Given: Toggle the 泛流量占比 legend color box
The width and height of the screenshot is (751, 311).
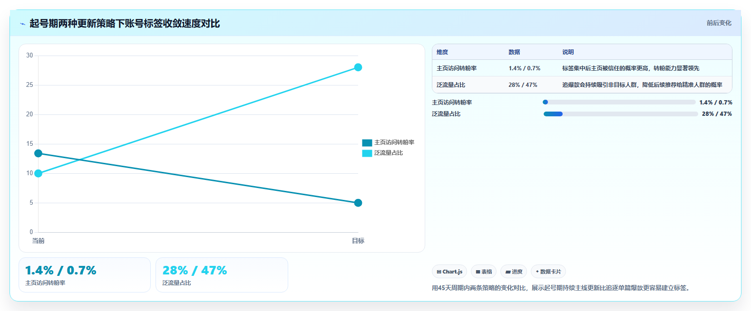Looking at the screenshot, I should tap(367, 153).
